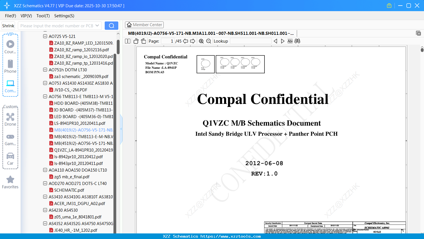Image resolution: width=424 pixels, height=239 pixels.
Task: Click the Shrink button
Action: click(8, 26)
